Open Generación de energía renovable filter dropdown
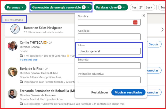 (61, 7)
